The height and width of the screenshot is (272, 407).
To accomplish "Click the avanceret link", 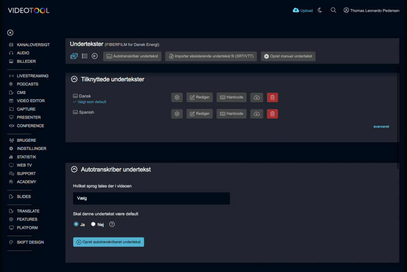I will point(381,127).
